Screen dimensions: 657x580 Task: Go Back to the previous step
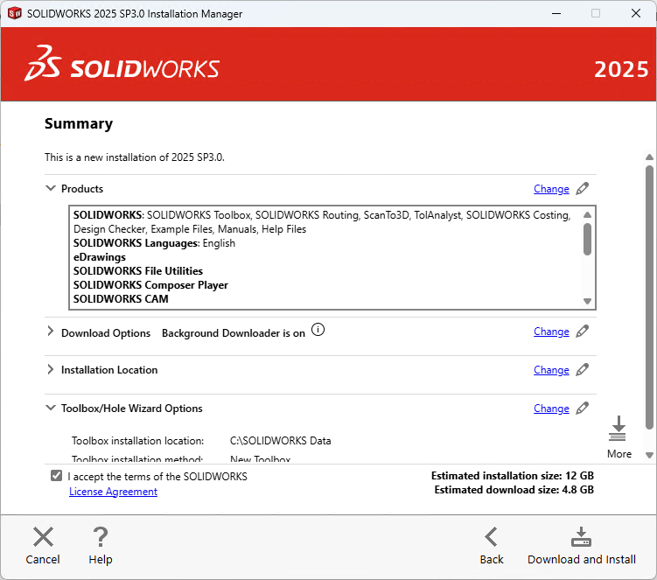pos(492,546)
